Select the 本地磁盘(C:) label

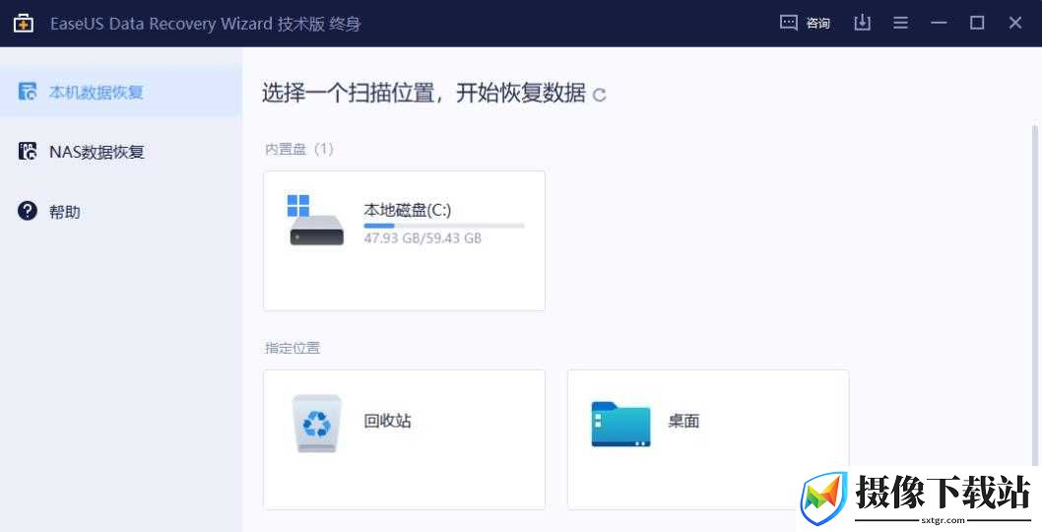[x=408, y=210]
